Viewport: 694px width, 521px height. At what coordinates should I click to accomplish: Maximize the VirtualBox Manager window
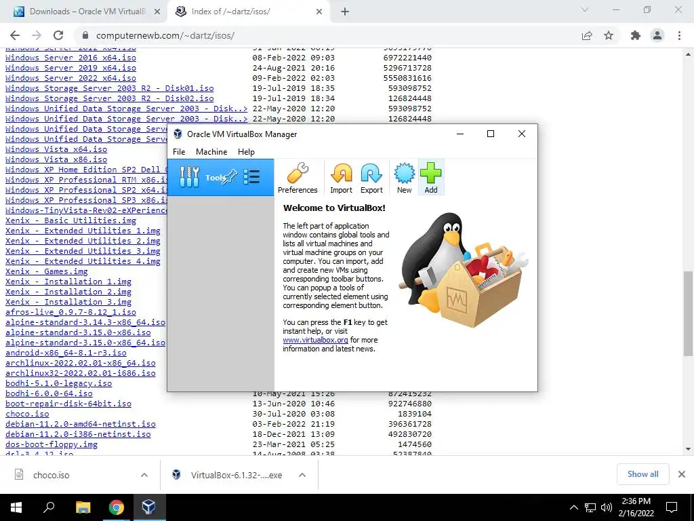491,134
